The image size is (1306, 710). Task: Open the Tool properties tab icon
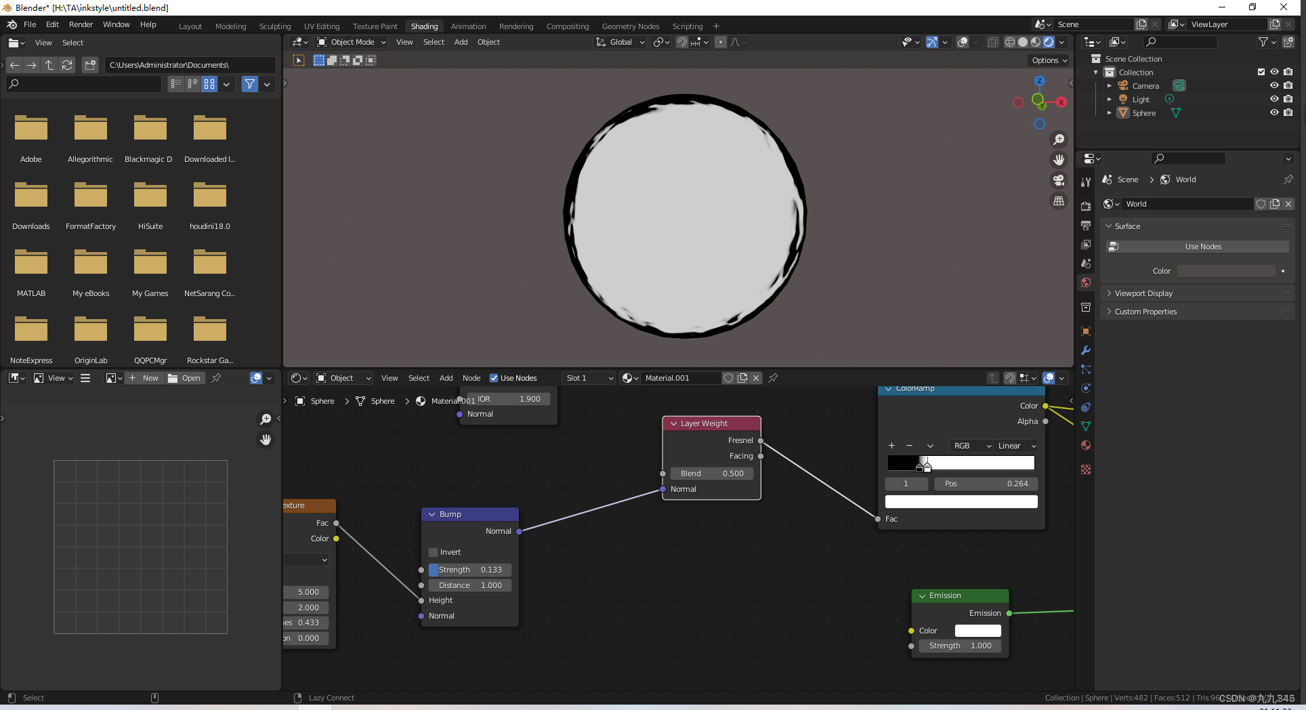(x=1086, y=182)
